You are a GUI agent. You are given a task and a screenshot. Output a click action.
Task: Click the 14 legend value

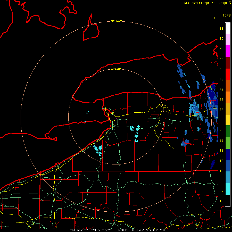point(221,161)
